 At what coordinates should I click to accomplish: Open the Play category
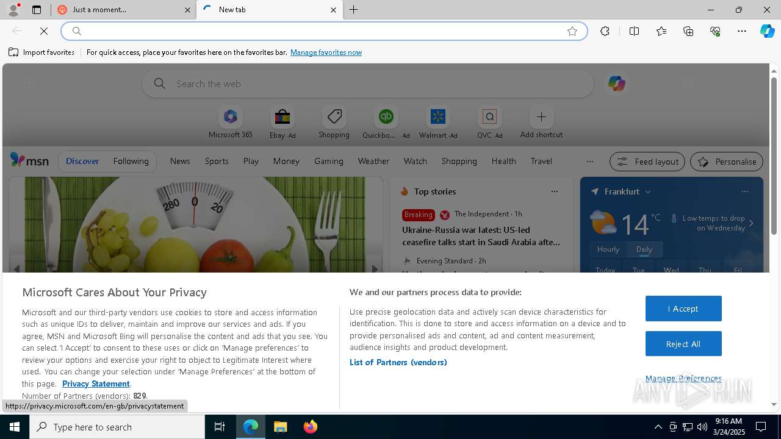pos(251,161)
